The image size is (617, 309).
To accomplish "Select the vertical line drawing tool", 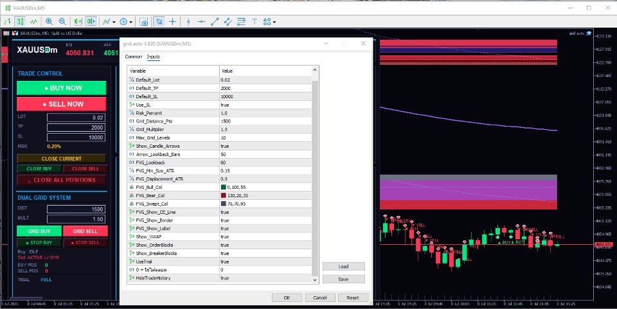I will [x=188, y=22].
